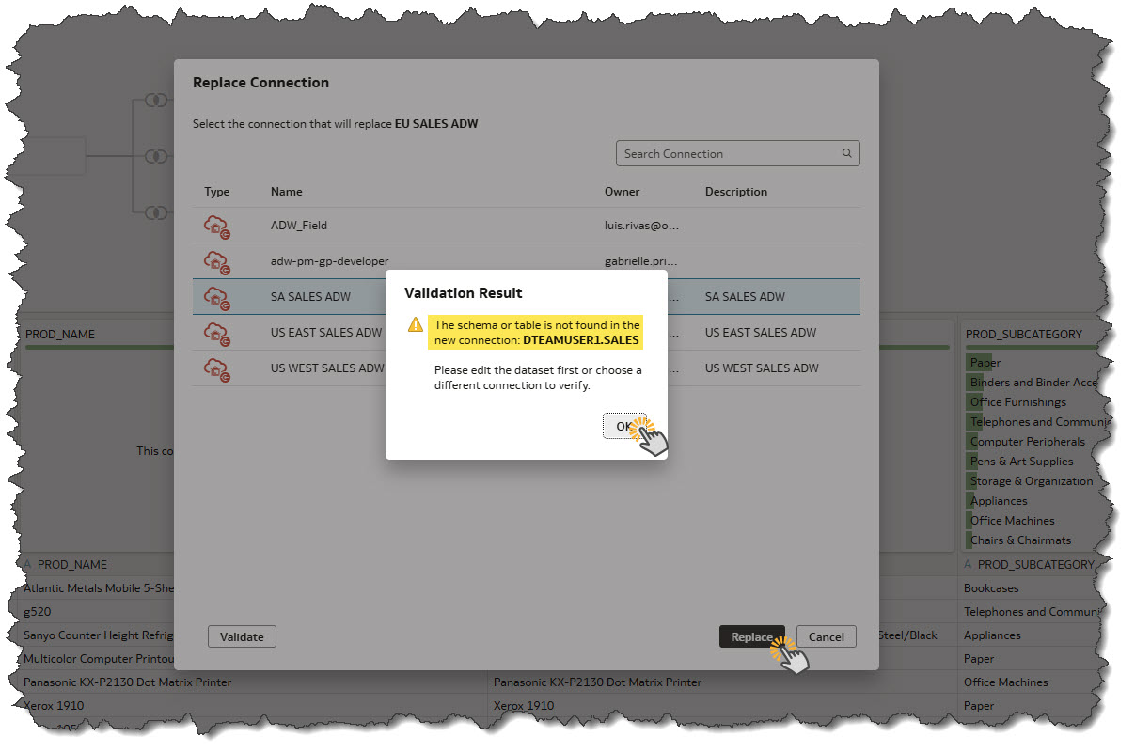
Task: Click the Search Connection field
Action: (737, 153)
